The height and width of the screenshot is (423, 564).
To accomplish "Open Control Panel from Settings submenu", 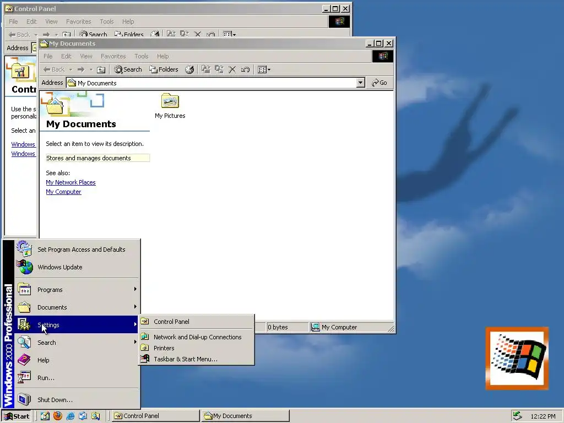I will (x=197, y=322).
